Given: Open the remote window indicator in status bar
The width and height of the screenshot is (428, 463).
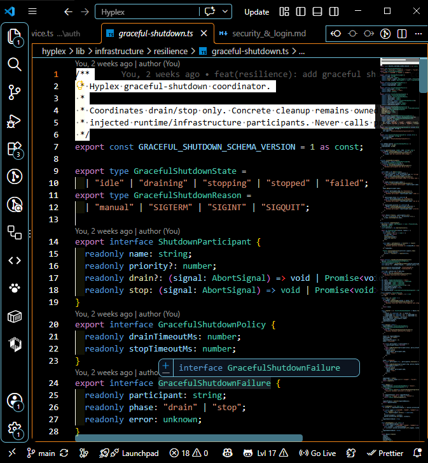Looking at the screenshot, I should click(12, 453).
